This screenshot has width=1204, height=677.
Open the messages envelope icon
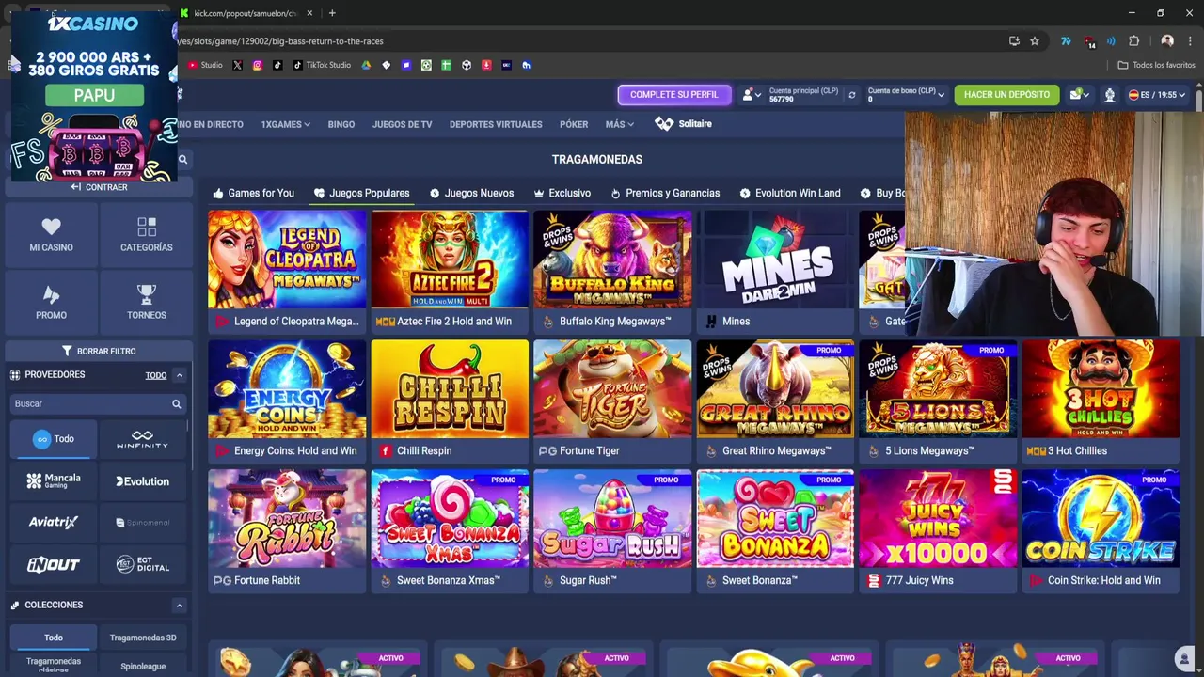[x=1078, y=95]
